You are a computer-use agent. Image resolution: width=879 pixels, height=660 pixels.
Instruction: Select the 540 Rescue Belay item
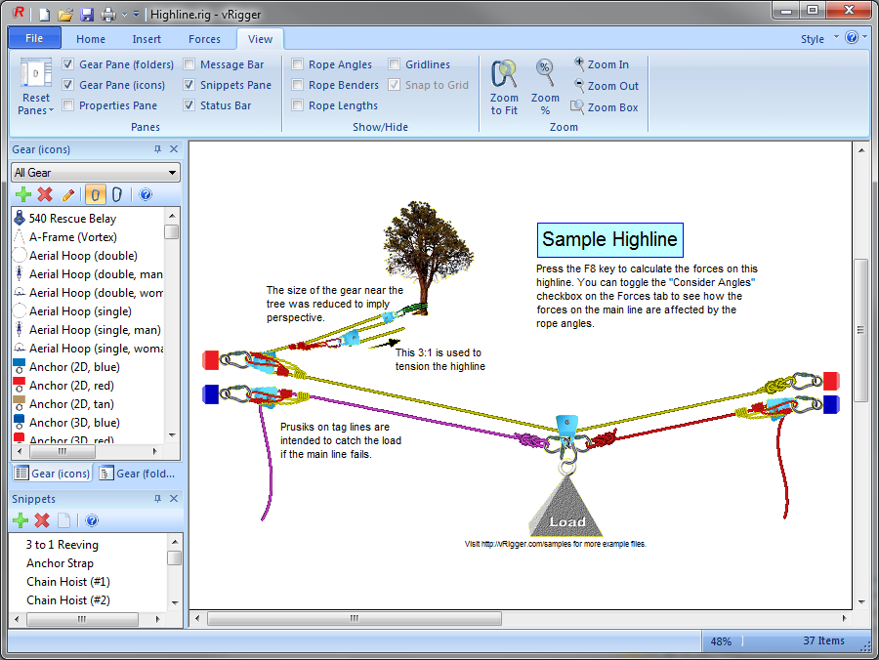click(x=72, y=219)
